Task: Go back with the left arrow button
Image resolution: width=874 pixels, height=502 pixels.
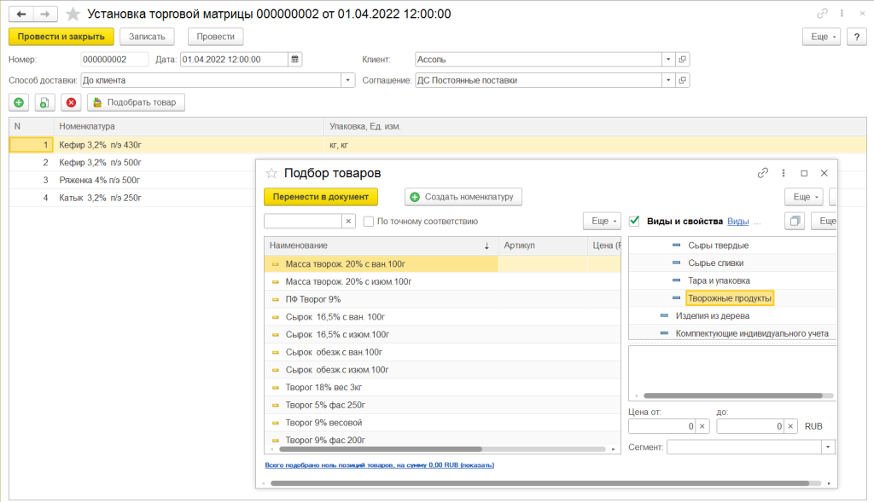Action: tap(21, 14)
